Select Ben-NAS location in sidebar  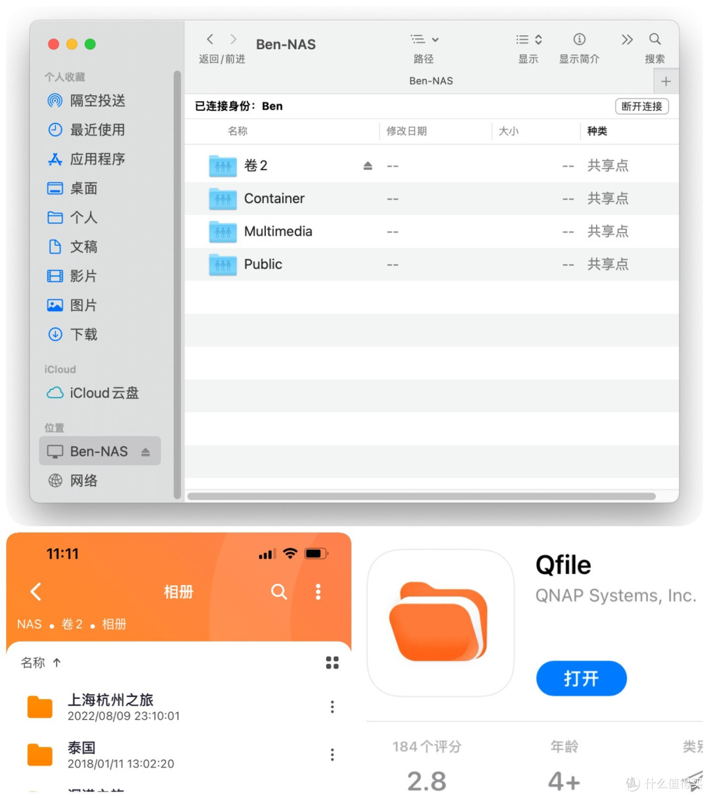click(x=100, y=451)
